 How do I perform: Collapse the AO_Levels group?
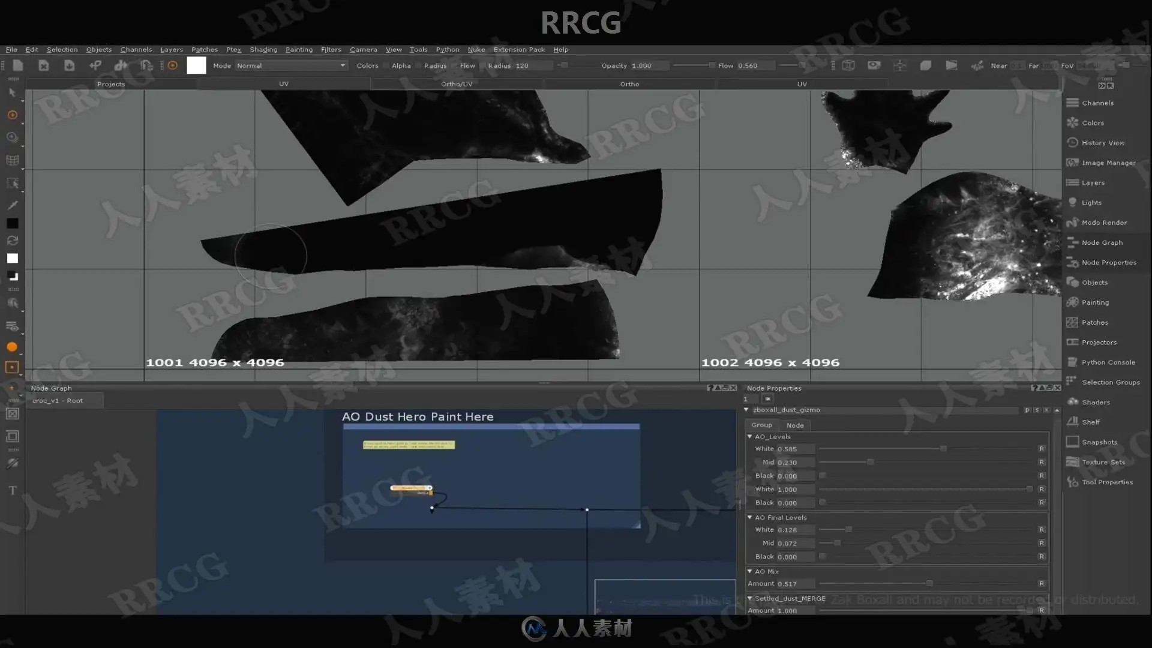click(749, 437)
